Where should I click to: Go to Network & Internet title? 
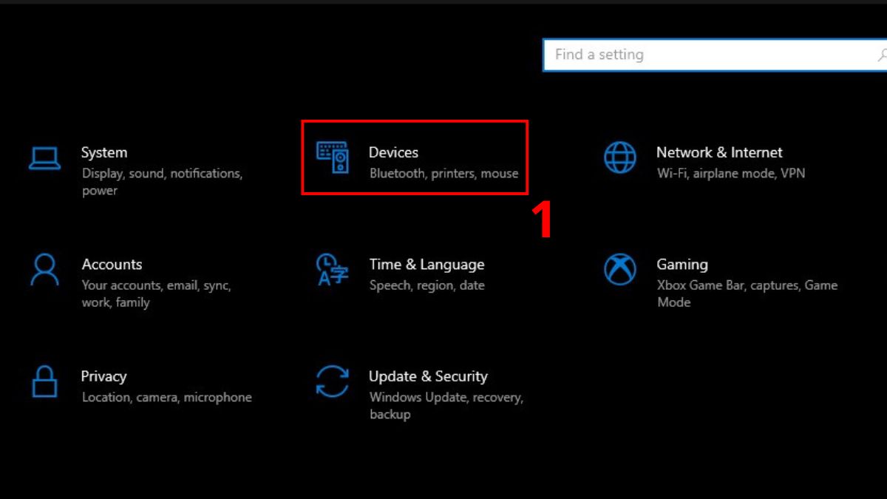click(x=719, y=152)
